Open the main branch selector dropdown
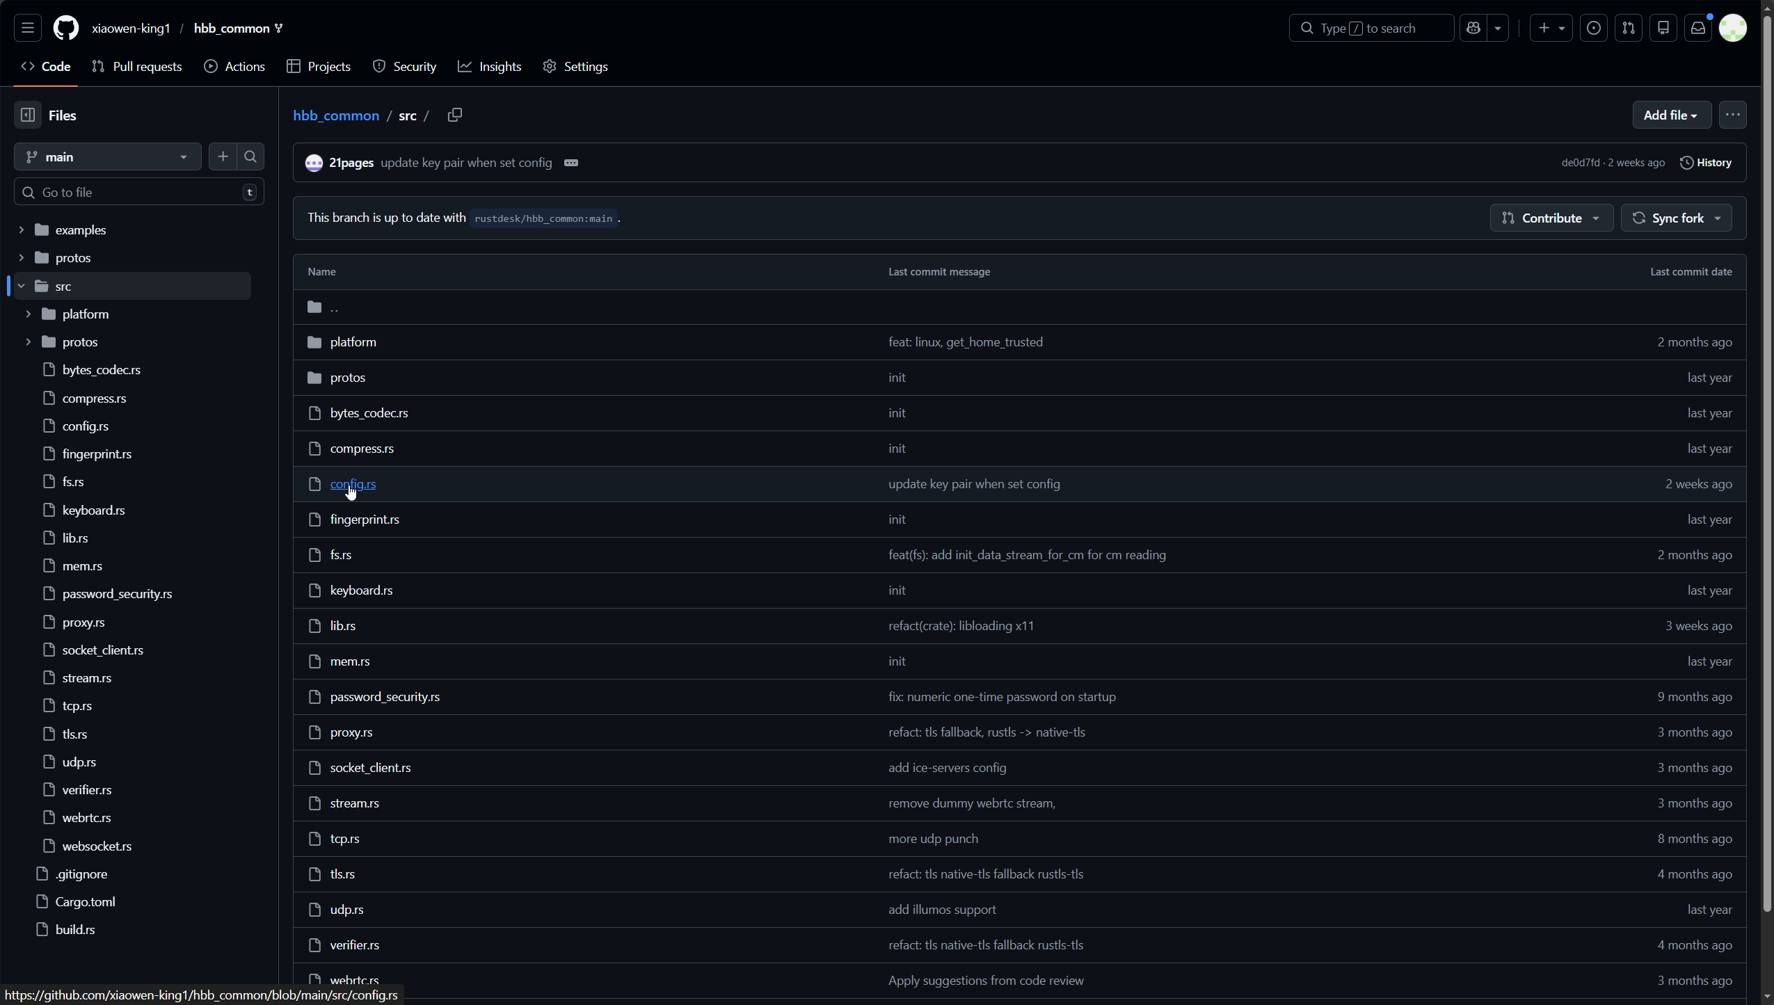This screenshot has width=1774, height=1005. point(108,156)
